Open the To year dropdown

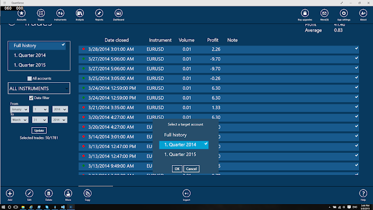click(x=59, y=120)
